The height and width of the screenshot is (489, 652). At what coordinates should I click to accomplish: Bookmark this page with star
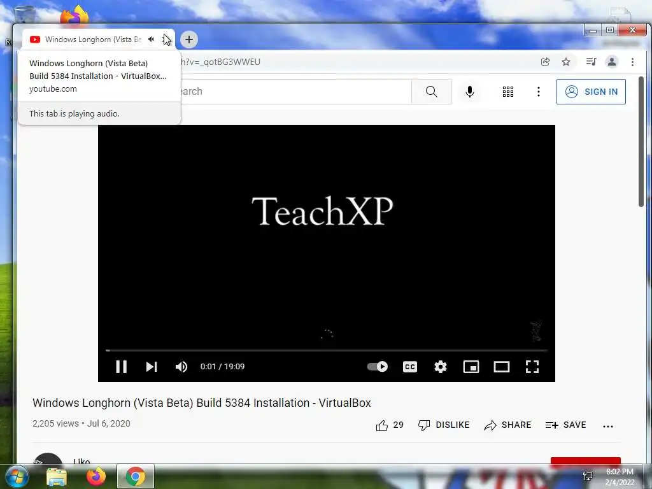566,62
